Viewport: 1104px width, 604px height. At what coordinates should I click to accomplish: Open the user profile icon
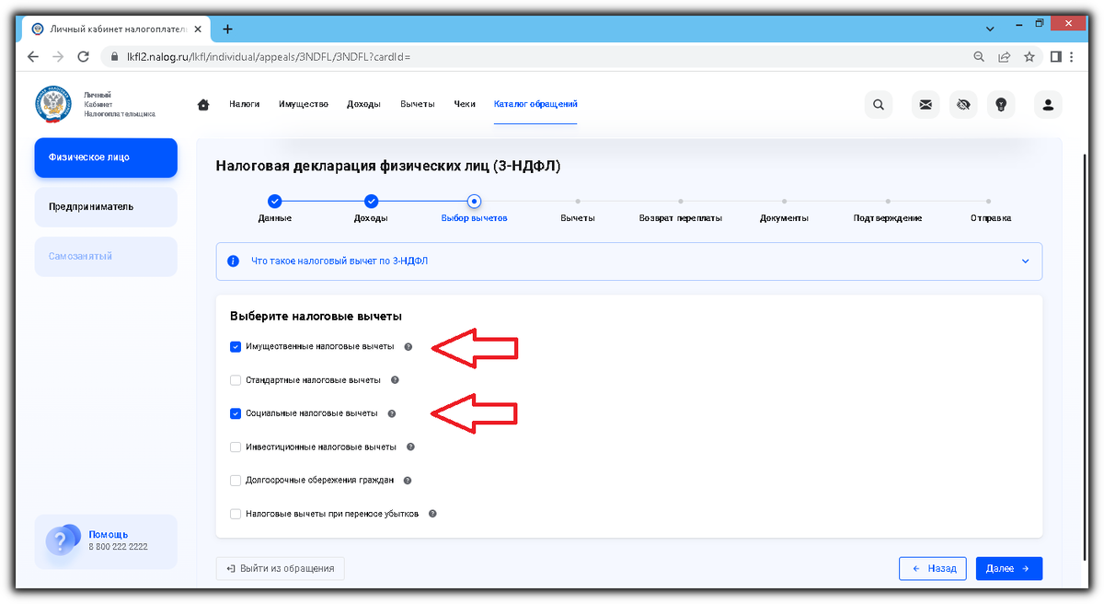coord(1047,104)
